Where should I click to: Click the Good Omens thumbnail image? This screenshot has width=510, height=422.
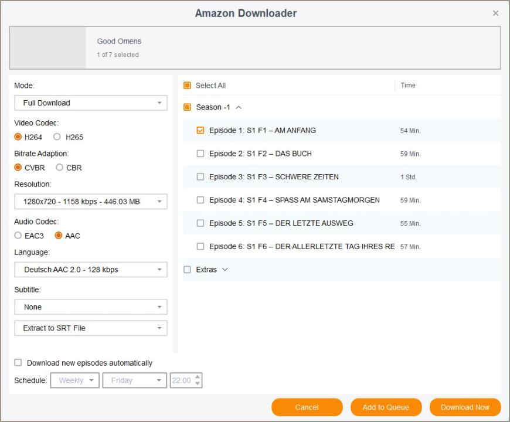(x=48, y=48)
